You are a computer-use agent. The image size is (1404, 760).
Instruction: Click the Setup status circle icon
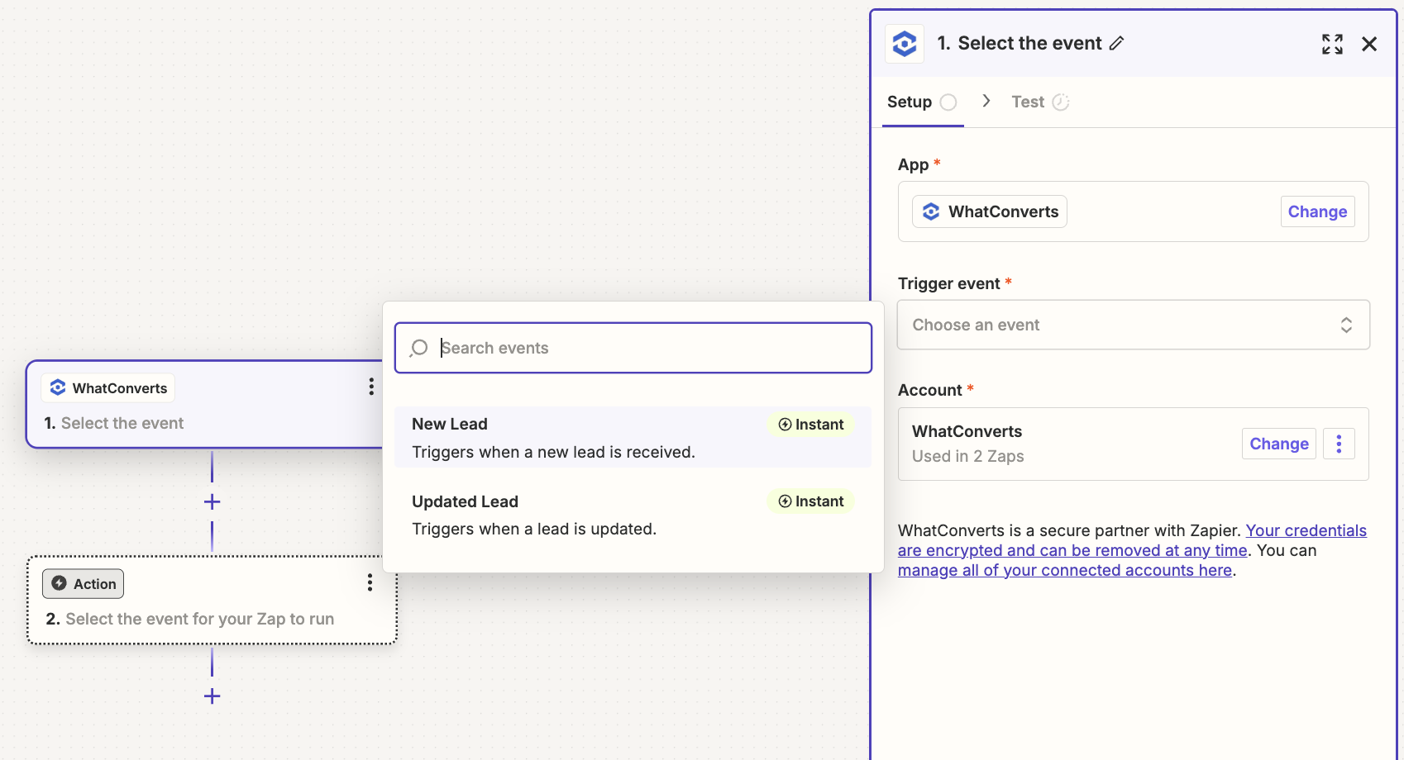[948, 102]
